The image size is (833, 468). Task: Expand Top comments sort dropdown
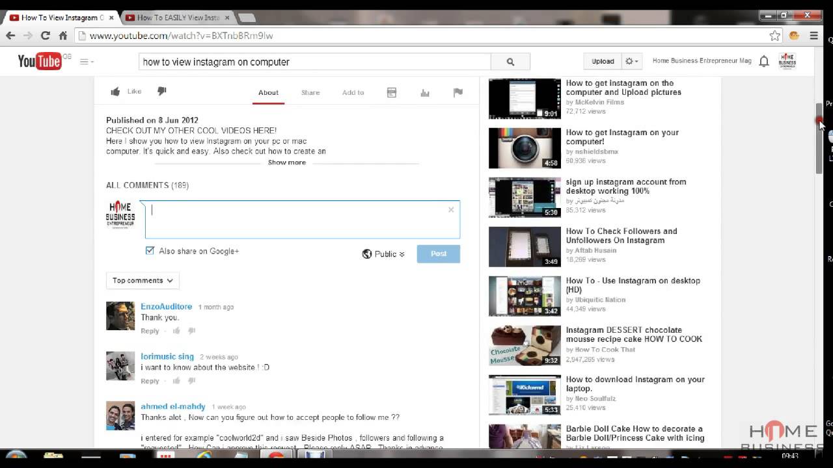point(143,281)
